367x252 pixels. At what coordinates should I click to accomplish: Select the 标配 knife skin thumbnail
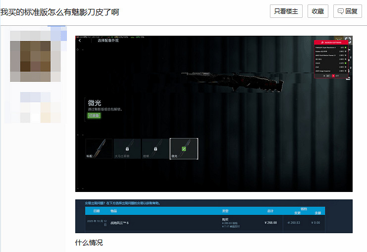pyautogui.click(x=99, y=148)
